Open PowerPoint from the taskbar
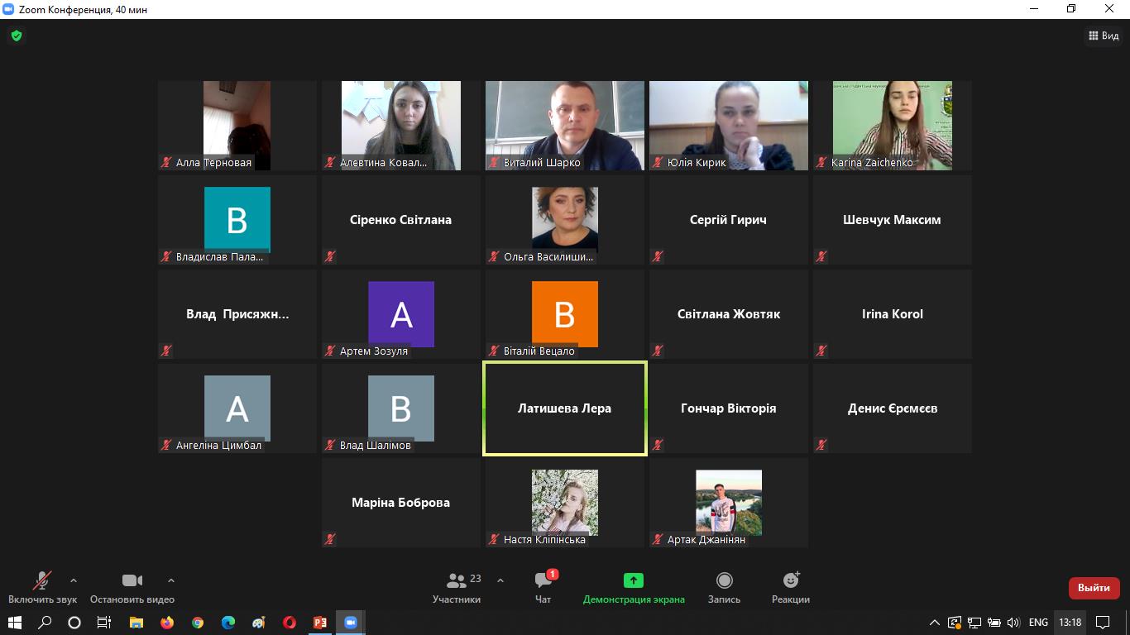The width and height of the screenshot is (1130, 635). point(320,623)
